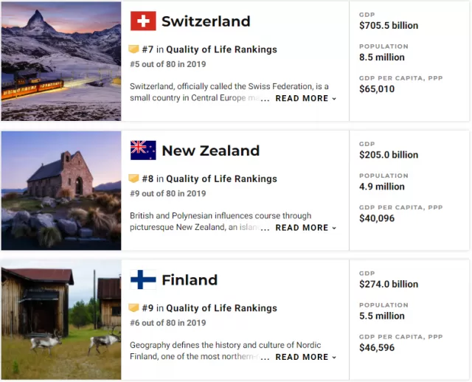Expand New Zealand's READ MORE description
Image resolution: width=472 pixels, height=382 pixels.
click(306, 228)
